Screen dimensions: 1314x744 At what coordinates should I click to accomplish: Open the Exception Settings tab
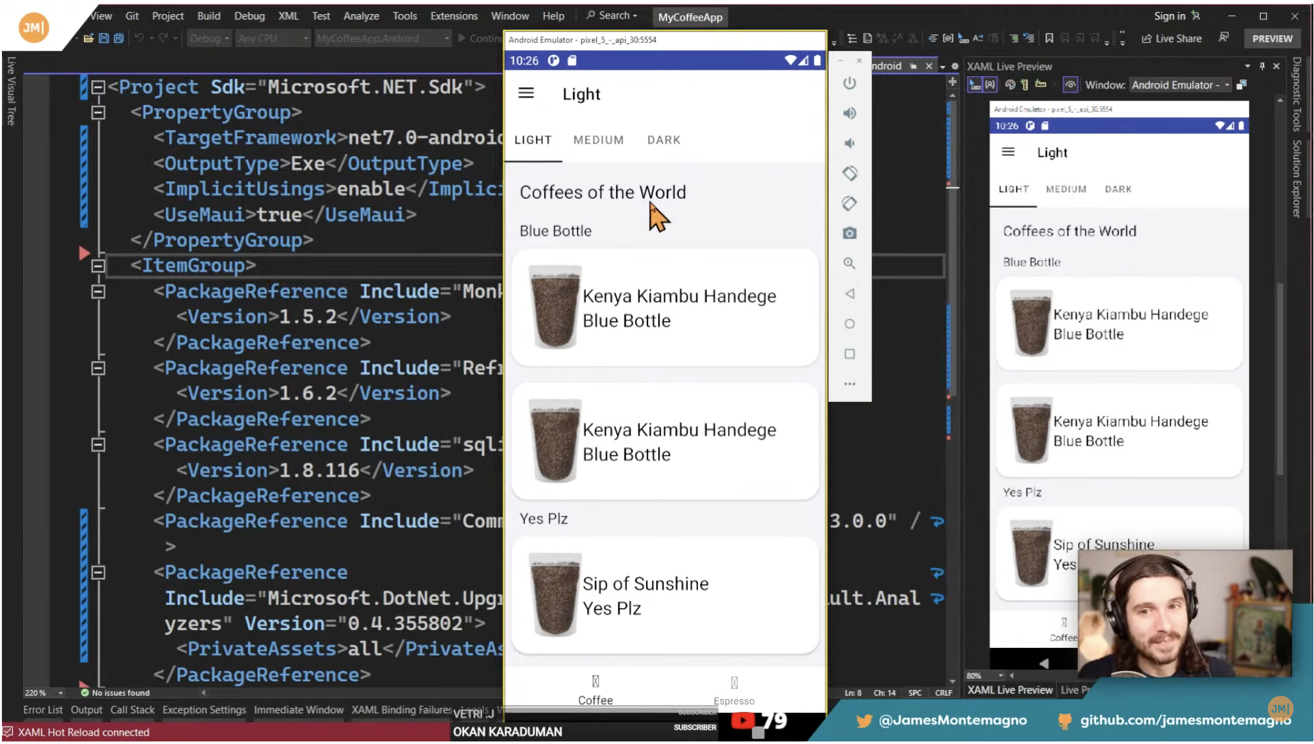204,709
